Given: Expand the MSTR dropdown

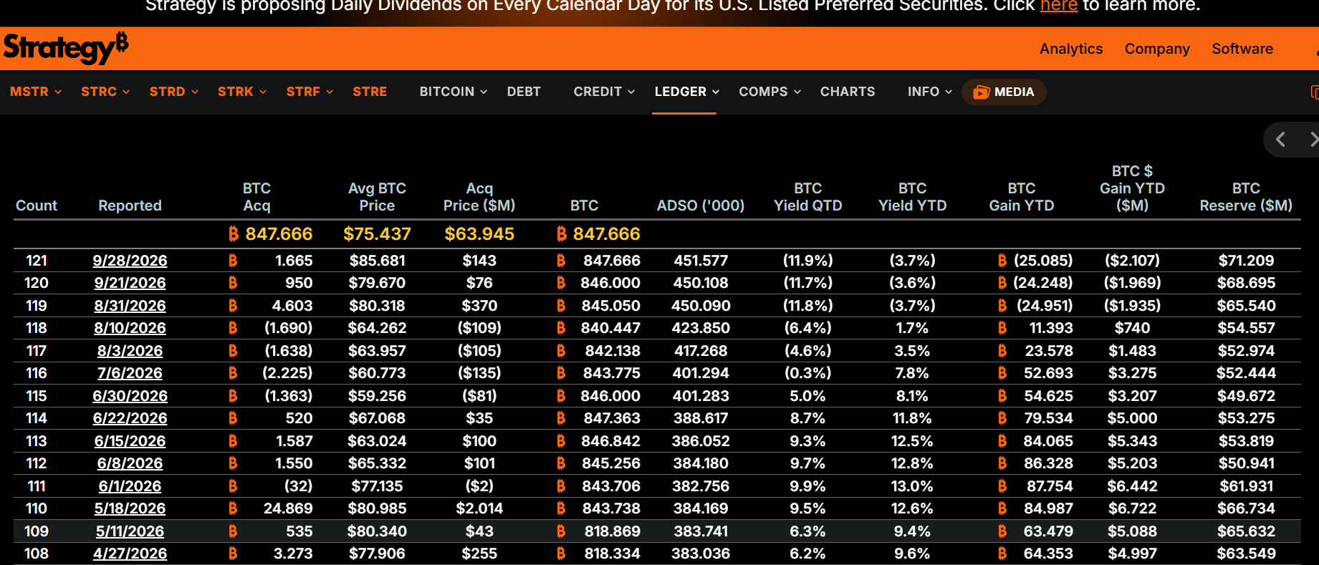Looking at the screenshot, I should [36, 92].
